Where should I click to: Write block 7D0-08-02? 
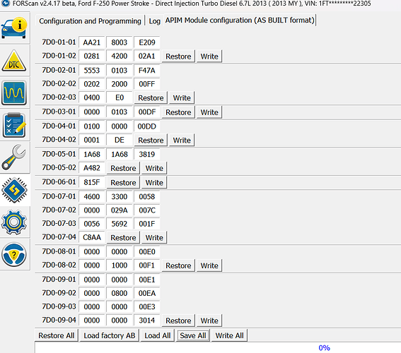(209, 265)
